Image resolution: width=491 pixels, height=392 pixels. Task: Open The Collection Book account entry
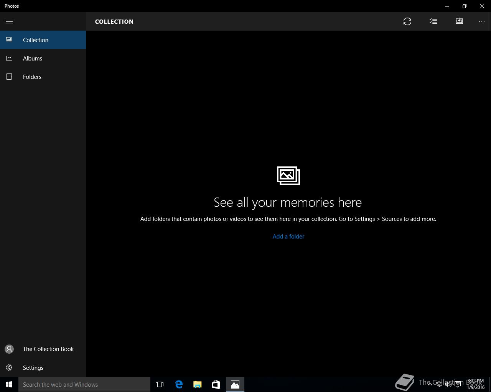(48, 349)
